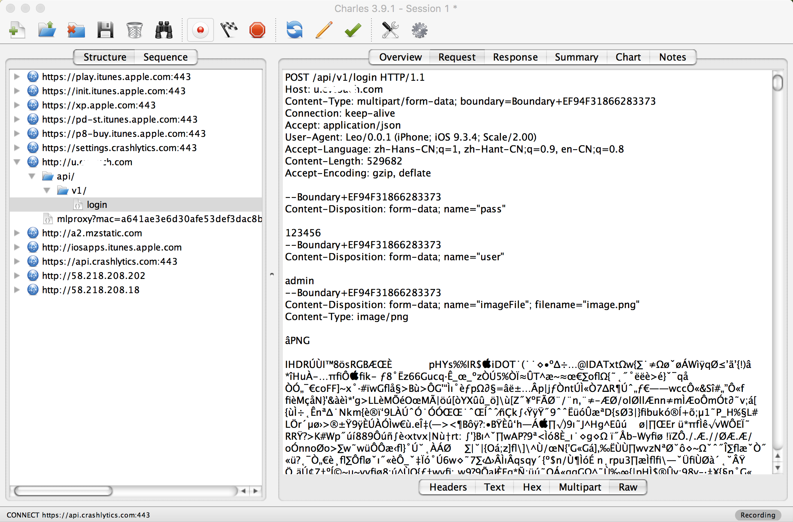This screenshot has height=522, width=793.
Task: Save the session with the floppy disk icon
Action: (105, 30)
